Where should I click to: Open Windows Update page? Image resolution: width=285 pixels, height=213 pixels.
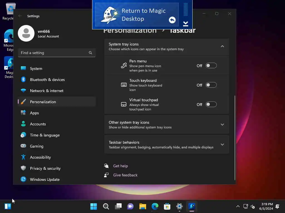pyautogui.click(x=57, y=179)
